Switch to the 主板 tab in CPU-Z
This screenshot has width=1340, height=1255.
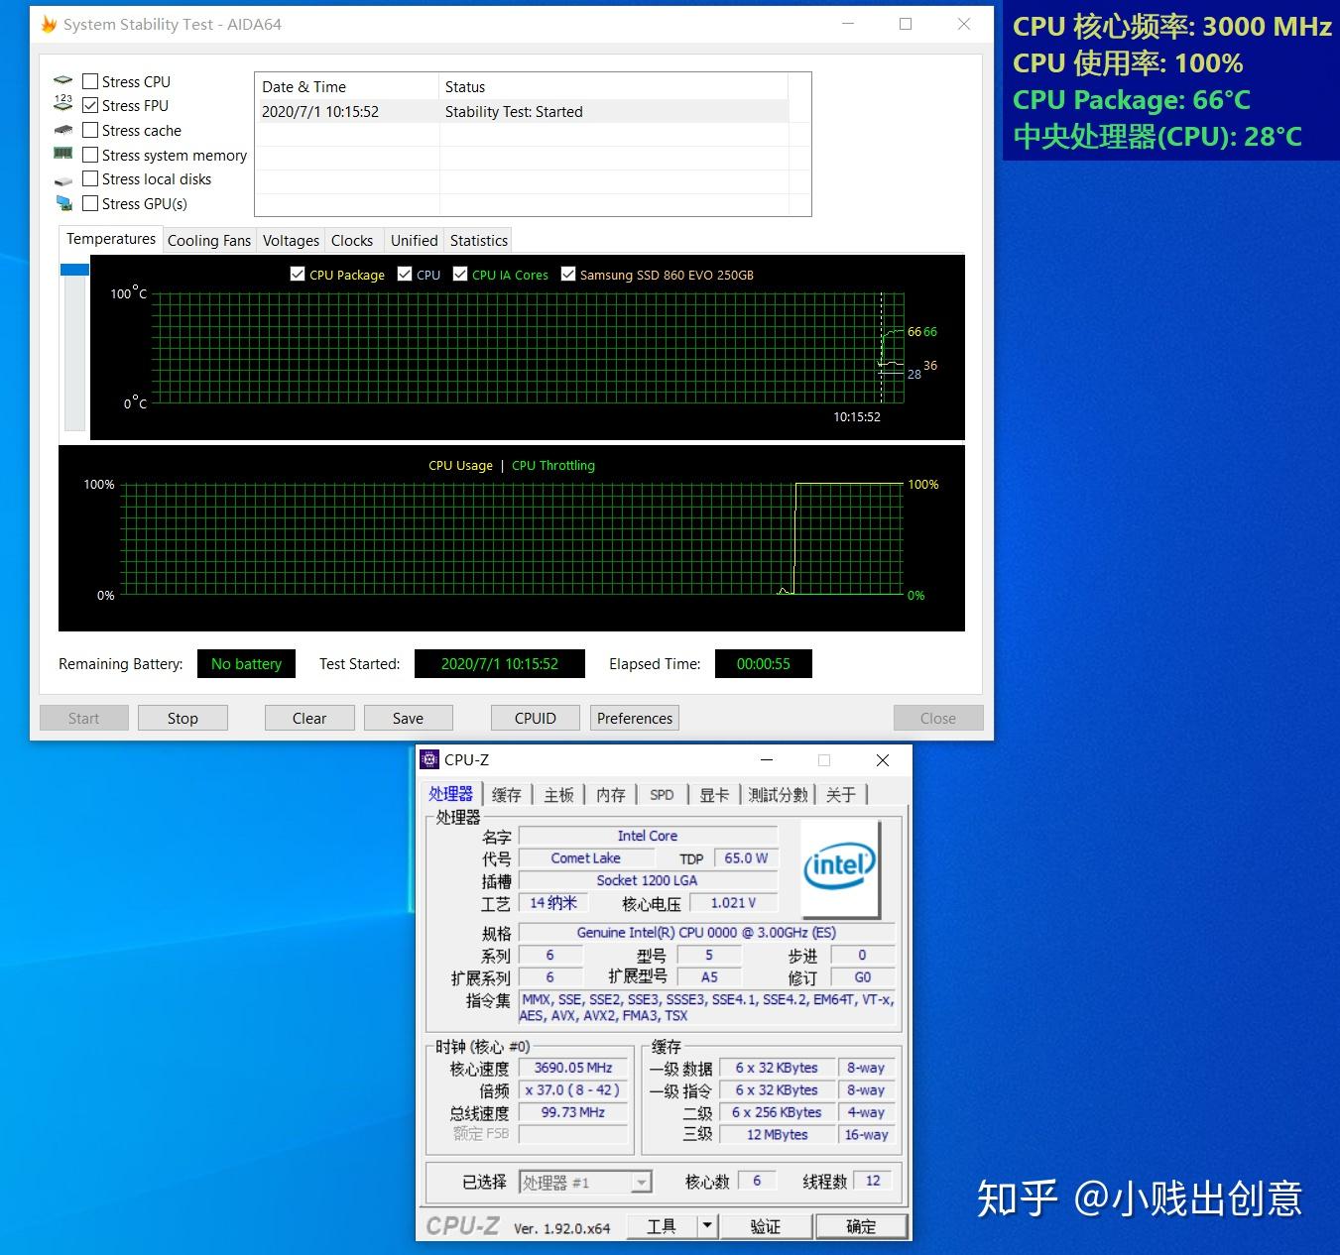click(x=558, y=795)
